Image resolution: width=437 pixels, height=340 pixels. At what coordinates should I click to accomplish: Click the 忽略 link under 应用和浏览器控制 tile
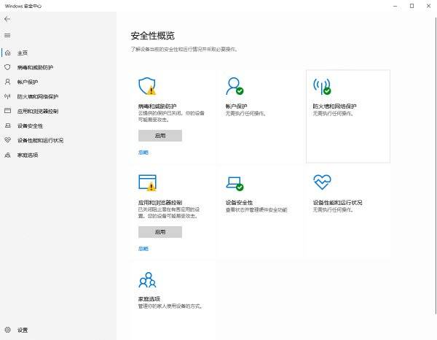[x=143, y=249]
